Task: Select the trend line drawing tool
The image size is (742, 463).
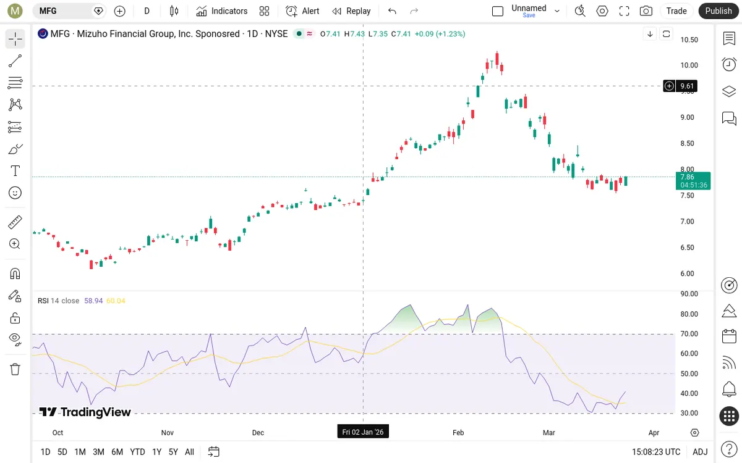Action: click(x=15, y=61)
